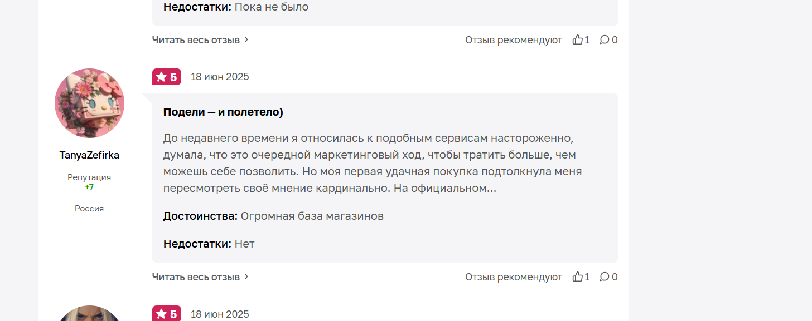The height and width of the screenshot is (321, 812).
Task: Open comments on the TanyaZefirka review
Action: pyautogui.click(x=608, y=276)
